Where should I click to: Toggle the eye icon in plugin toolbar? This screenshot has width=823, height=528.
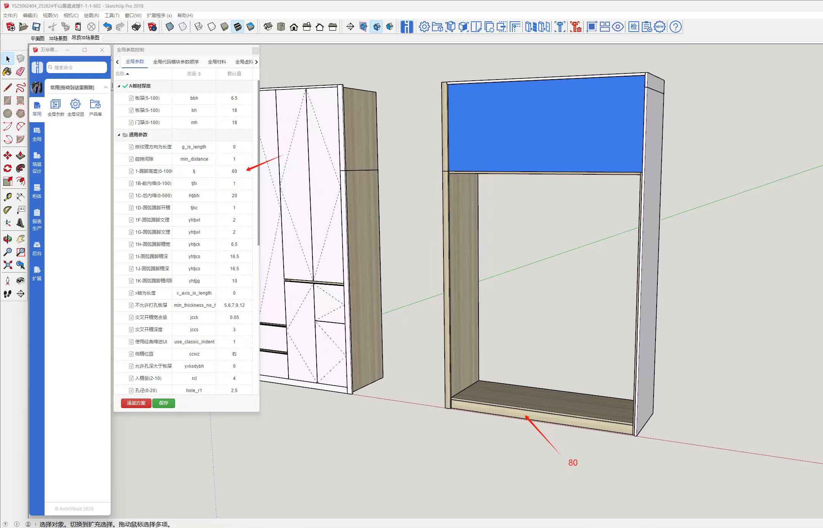[618, 27]
